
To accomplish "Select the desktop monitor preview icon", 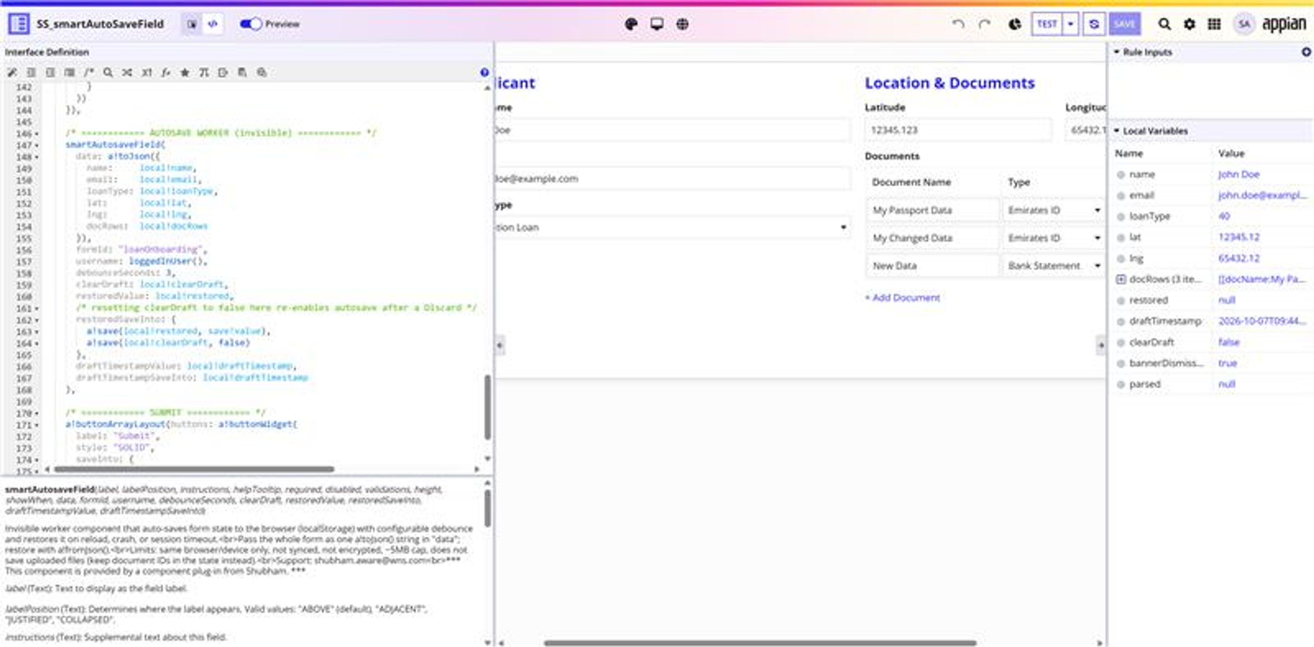I will pos(657,24).
